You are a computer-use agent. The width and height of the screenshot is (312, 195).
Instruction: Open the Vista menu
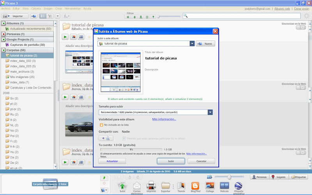click(x=25, y=9)
